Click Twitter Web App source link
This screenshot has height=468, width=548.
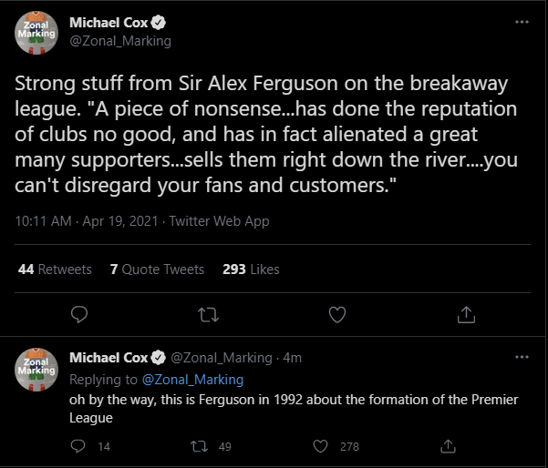pos(219,221)
